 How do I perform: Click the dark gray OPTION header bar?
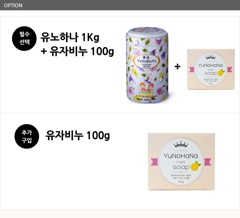120,5
